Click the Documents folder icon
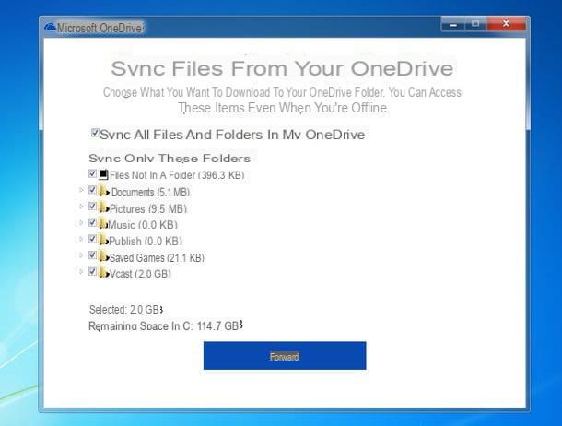The height and width of the screenshot is (426, 562). click(104, 191)
